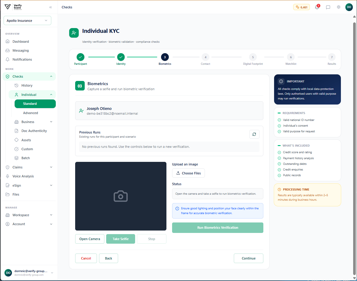Image resolution: width=357 pixels, height=281 pixels.
Task: Click the 6,461 credits badge
Action: click(x=302, y=7)
